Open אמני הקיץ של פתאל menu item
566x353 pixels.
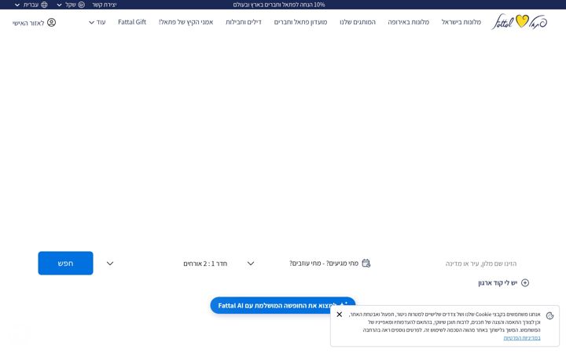click(x=186, y=22)
